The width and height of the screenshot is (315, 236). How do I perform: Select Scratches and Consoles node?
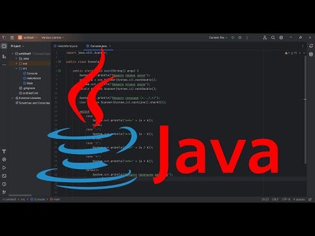point(33,103)
